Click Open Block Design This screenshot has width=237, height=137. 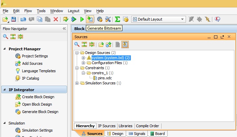[x=33, y=104]
